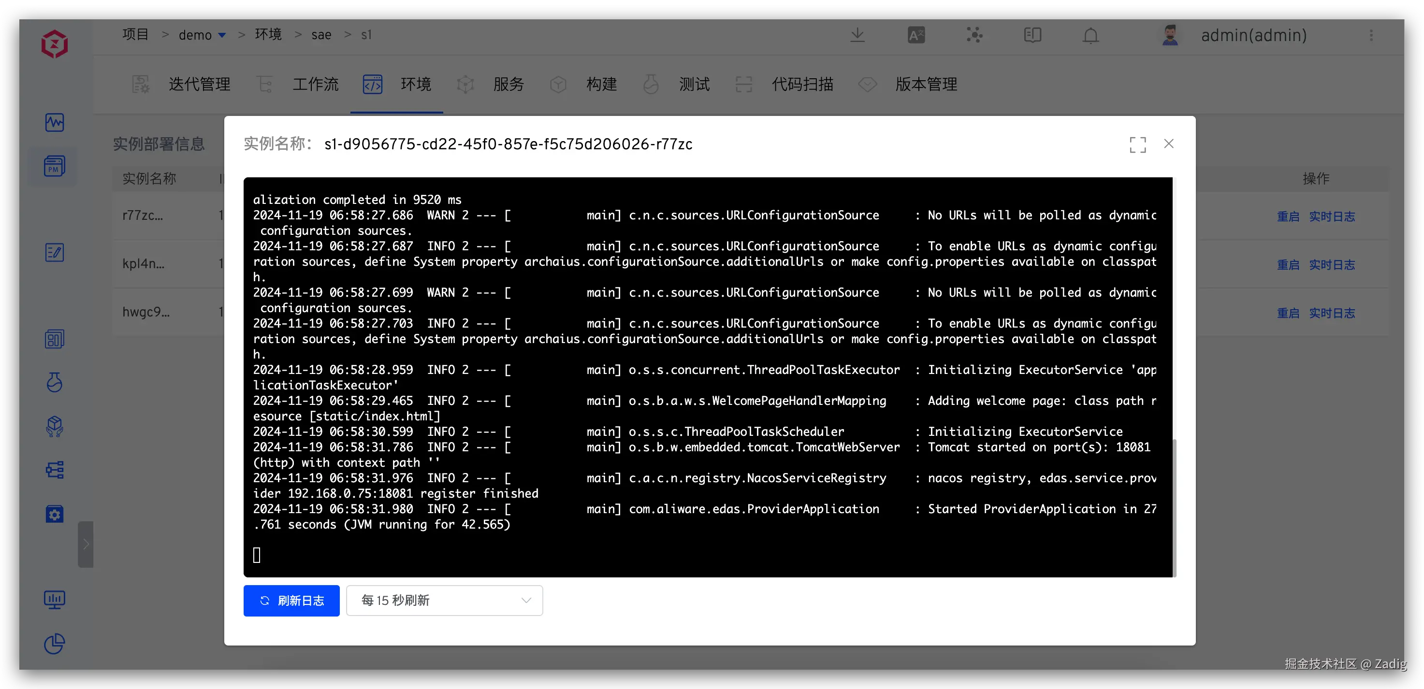The width and height of the screenshot is (1424, 689).
Task: Close the instance log dialog
Action: (x=1169, y=144)
